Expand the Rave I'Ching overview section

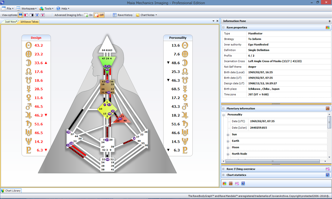tap(223, 169)
